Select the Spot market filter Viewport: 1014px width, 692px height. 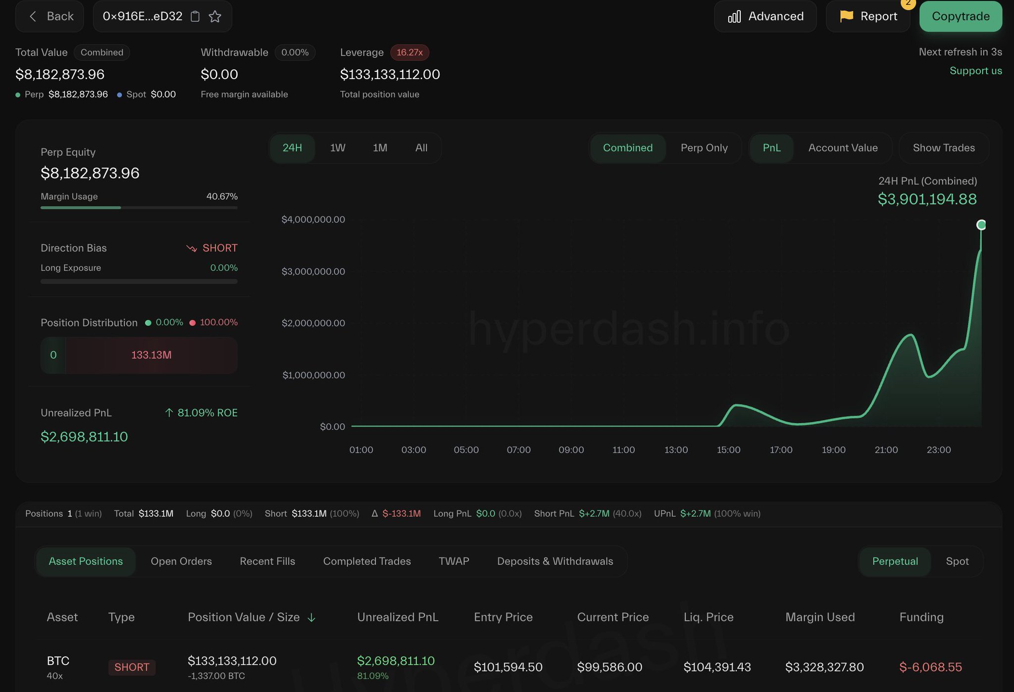(x=957, y=561)
